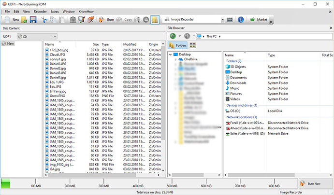Image resolution: width=334 pixels, height=195 pixels.
Task: Create a new compilation with the New icon
Action: coord(12,20)
